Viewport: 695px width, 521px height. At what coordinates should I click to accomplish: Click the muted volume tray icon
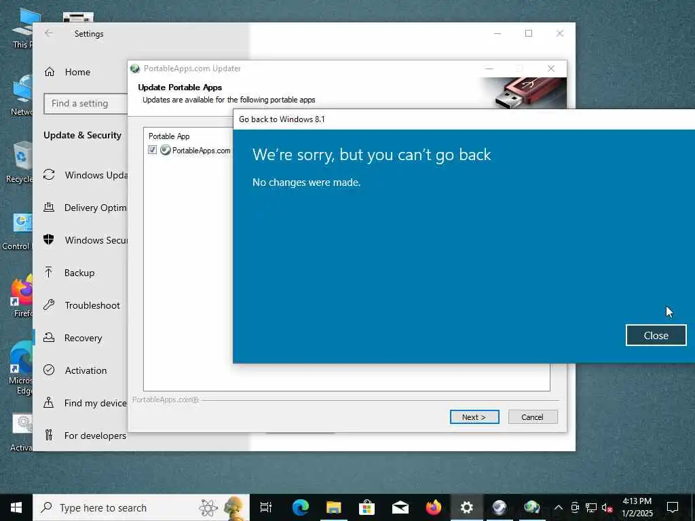pos(607,507)
